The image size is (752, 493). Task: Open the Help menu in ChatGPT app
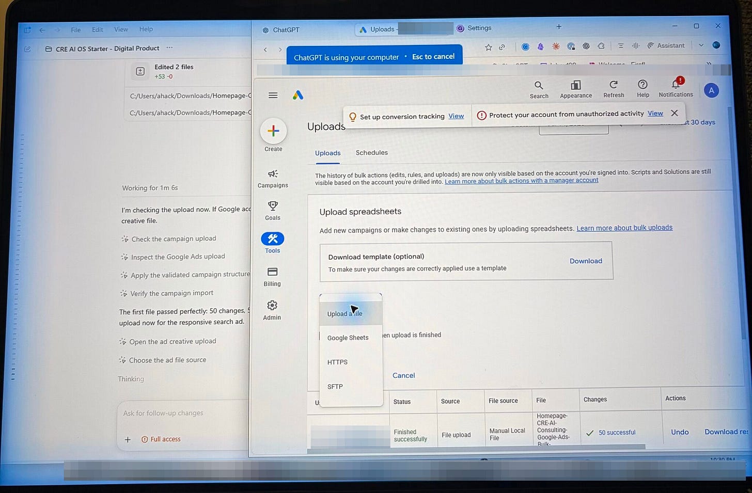pyautogui.click(x=146, y=29)
